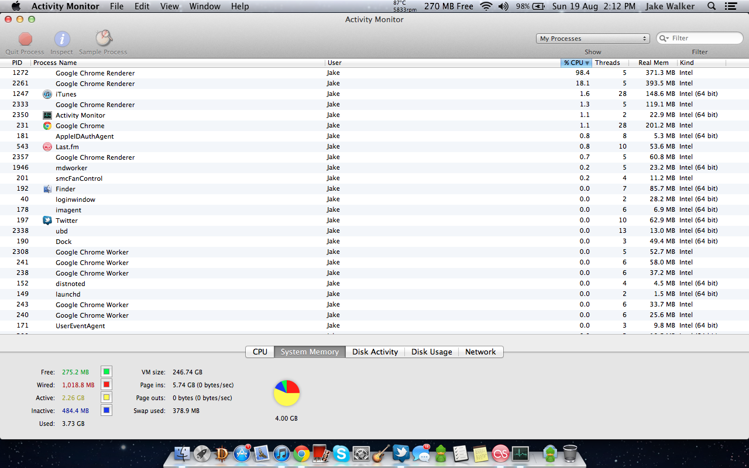This screenshot has width=749, height=468.
Task: Open Reminders checklist icon in Dock
Action: click(461, 453)
